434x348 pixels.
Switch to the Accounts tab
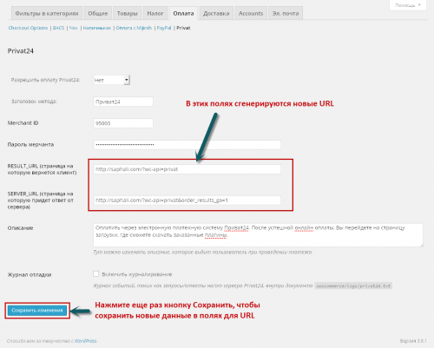pos(251,13)
